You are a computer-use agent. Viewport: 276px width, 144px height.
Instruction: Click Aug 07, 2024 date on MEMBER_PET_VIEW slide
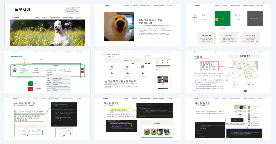[79, 52]
